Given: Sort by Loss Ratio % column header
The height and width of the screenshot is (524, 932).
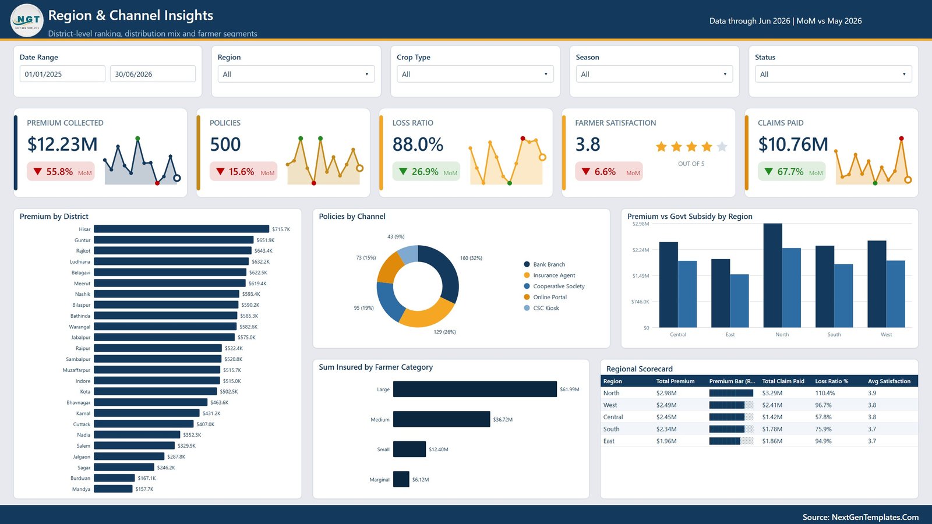Looking at the screenshot, I should coord(831,381).
